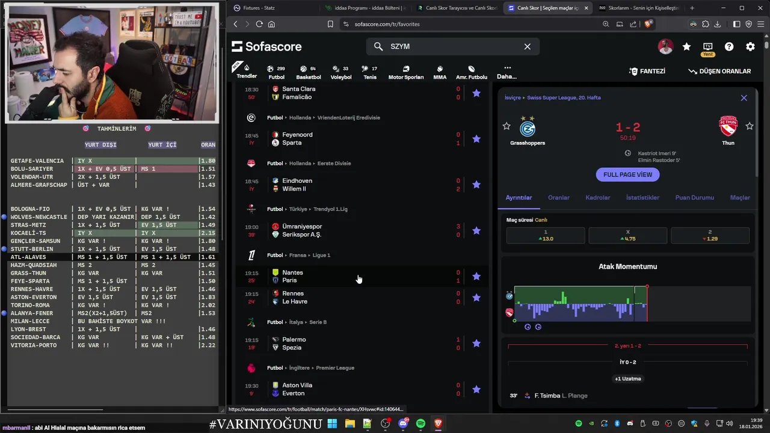Open Discord from the taskbar
Screen dimensions: 770x433
pos(403,423)
